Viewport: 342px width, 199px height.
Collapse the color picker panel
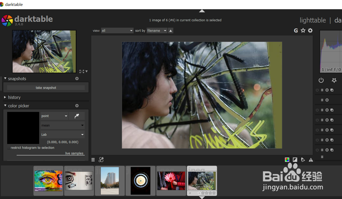[x=5, y=106]
